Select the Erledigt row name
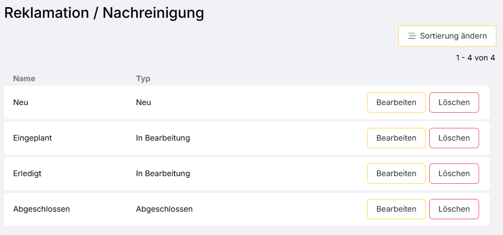The image size is (503, 235). pyautogui.click(x=27, y=174)
